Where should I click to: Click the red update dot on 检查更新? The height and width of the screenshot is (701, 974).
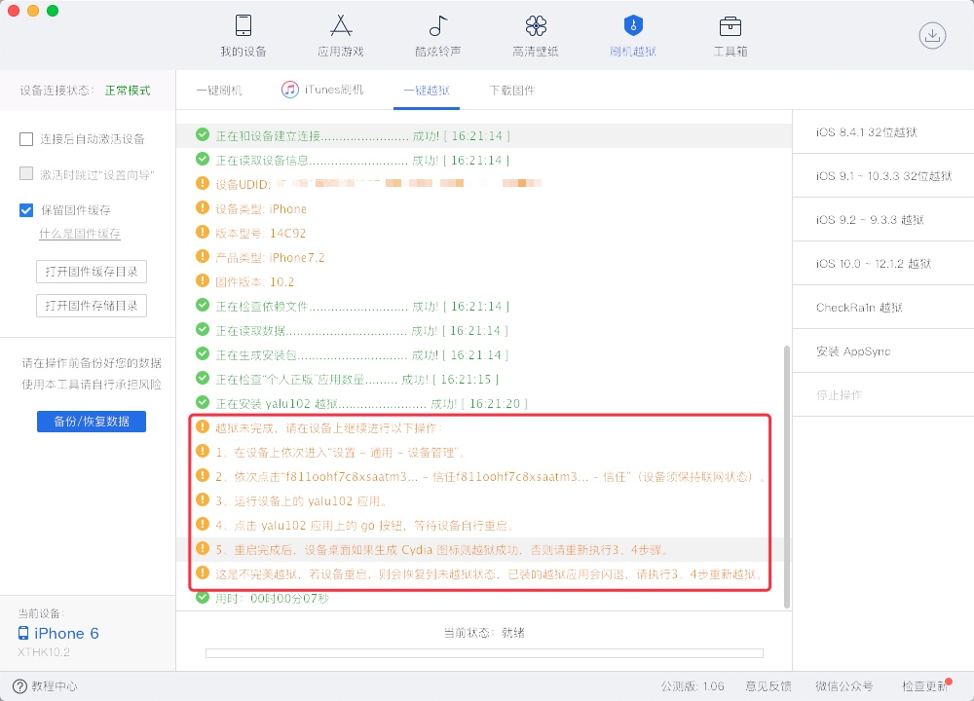click(x=949, y=682)
